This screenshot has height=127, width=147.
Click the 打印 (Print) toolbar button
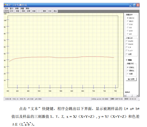(12, 11)
